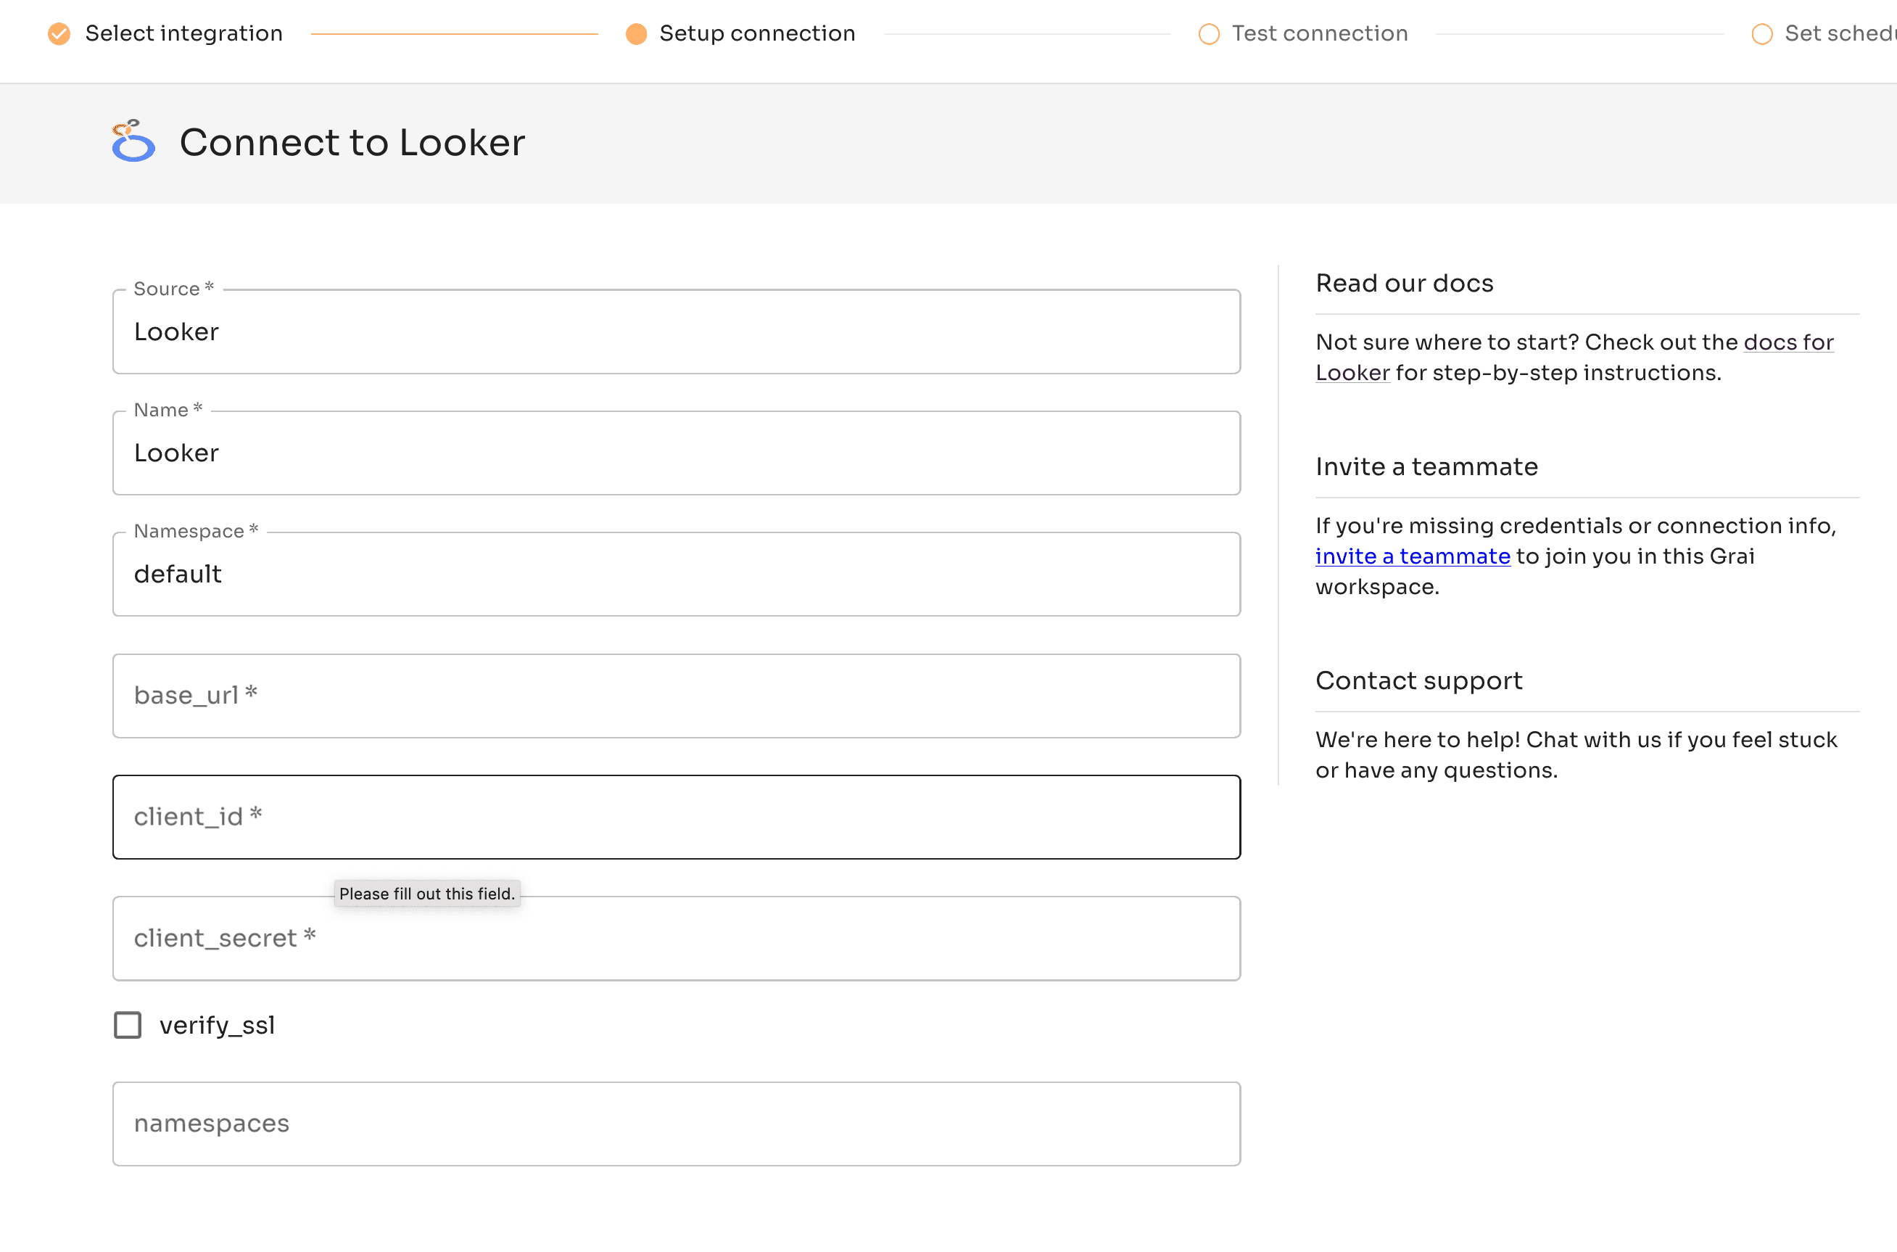Click the invite a teammate link
This screenshot has width=1897, height=1252.
(1412, 556)
